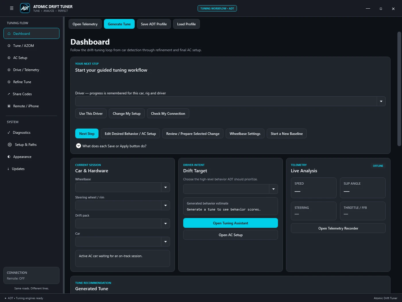
Task: Click Open Telemetry Recorder
Action: [x=338, y=228]
